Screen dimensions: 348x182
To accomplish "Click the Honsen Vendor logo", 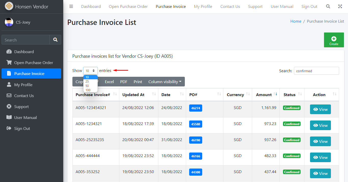I will (x=9, y=6).
